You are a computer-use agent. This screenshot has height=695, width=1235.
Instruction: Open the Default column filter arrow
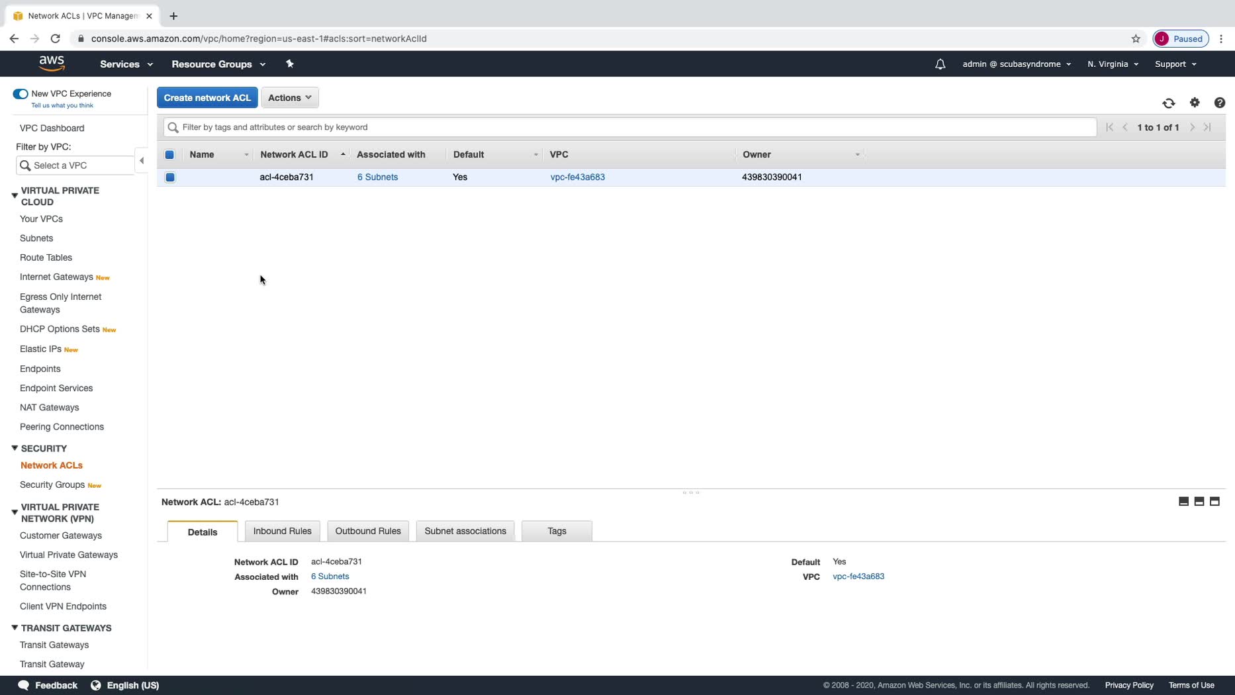click(535, 155)
